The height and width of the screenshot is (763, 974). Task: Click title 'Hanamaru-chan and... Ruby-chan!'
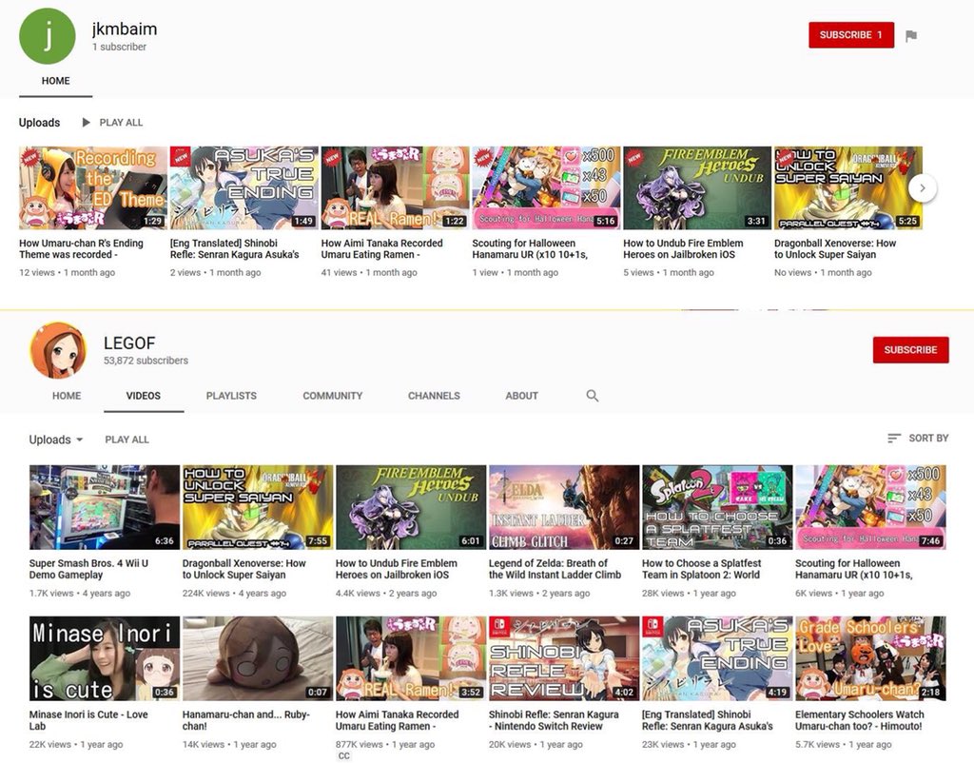(246, 720)
